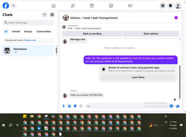Viewport: 186px width, 137px height.
Task: Open the Gaming controller icon in top bar
Action: click(x=130, y=6)
